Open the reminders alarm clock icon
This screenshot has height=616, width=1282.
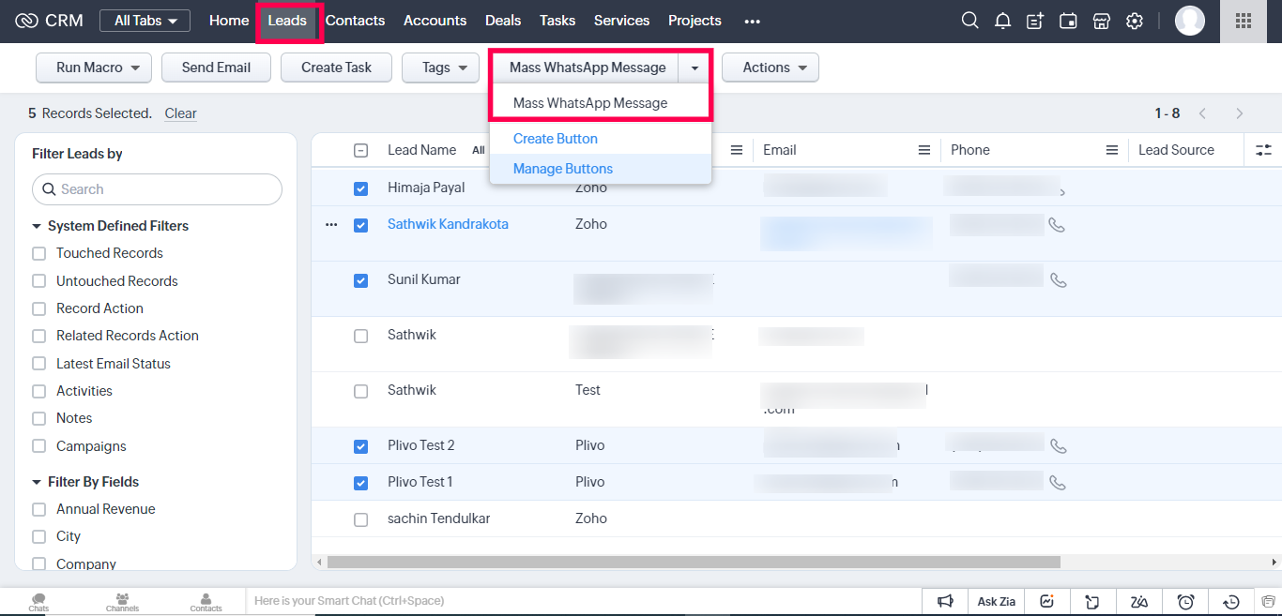coord(1185,601)
